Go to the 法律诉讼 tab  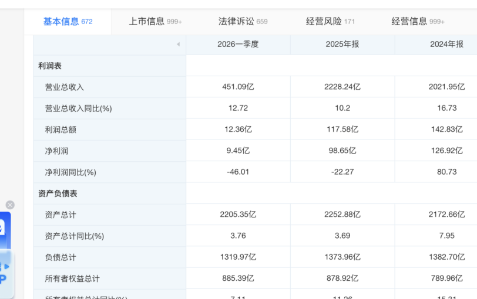pyautogui.click(x=243, y=22)
